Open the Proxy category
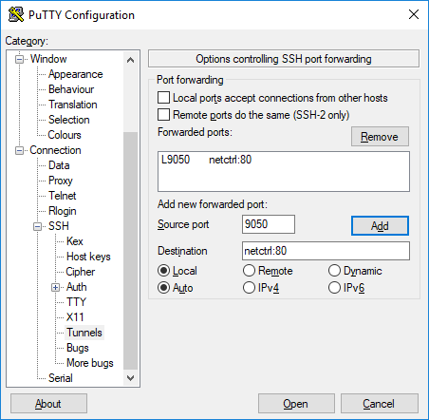The width and height of the screenshot is (429, 420). (61, 181)
